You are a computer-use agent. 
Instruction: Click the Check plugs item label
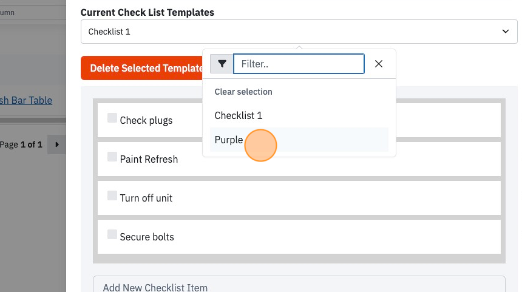click(x=146, y=121)
